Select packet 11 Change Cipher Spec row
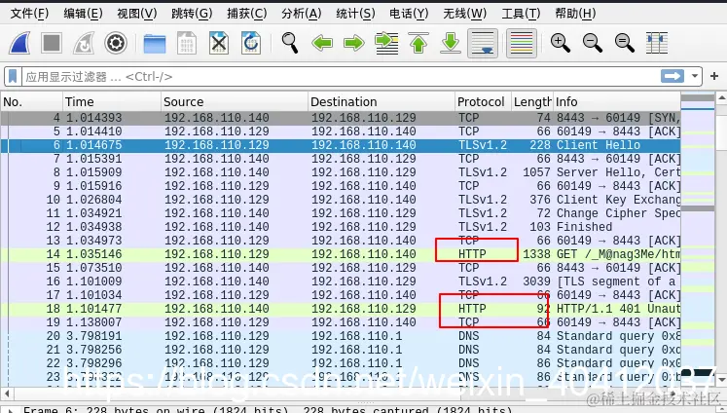Screen dimensions: 727x413 coord(341,213)
